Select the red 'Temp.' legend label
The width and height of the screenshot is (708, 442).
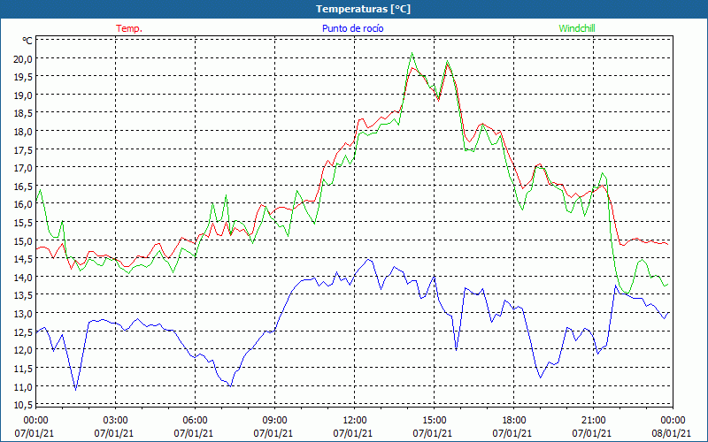coord(129,28)
